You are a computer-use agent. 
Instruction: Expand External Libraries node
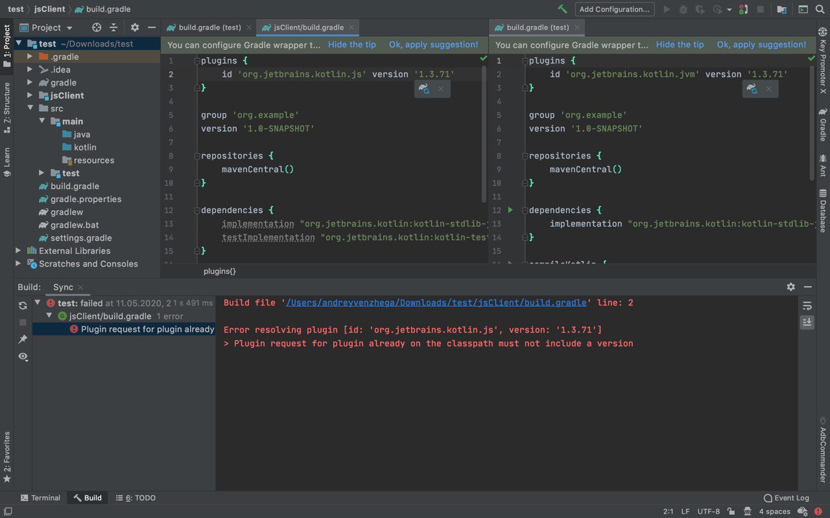pyautogui.click(x=18, y=251)
